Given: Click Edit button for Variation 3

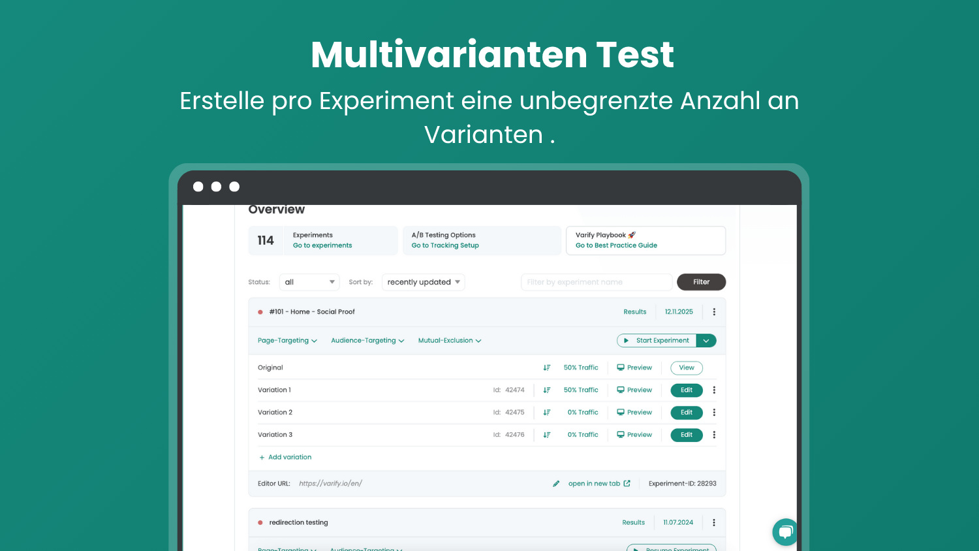Looking at the screenshot, I should 687,435.
